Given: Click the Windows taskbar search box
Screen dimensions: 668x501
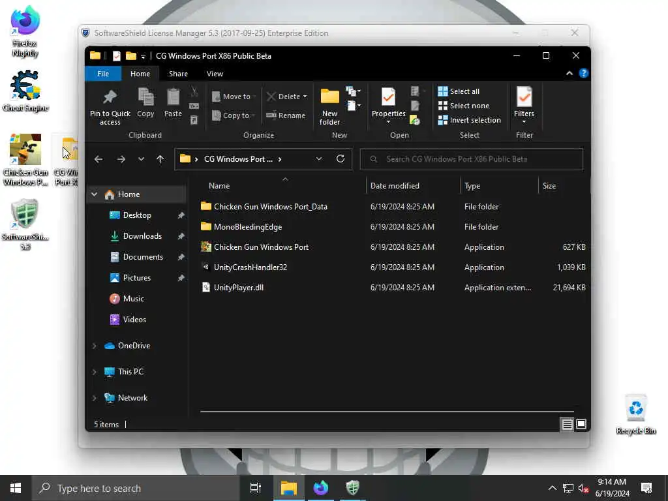Looking at the screenshot, I should (x=136, y=488).
